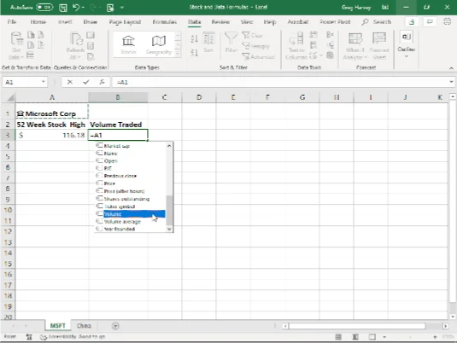Click the Geography data type icon
This screenshot has width=457, height=343.
coord(159,44)
